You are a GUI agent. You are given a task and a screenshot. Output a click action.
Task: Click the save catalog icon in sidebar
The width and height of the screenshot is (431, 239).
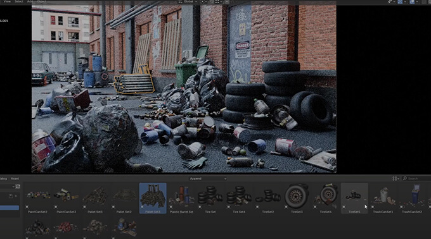click(x=11, y=196)
